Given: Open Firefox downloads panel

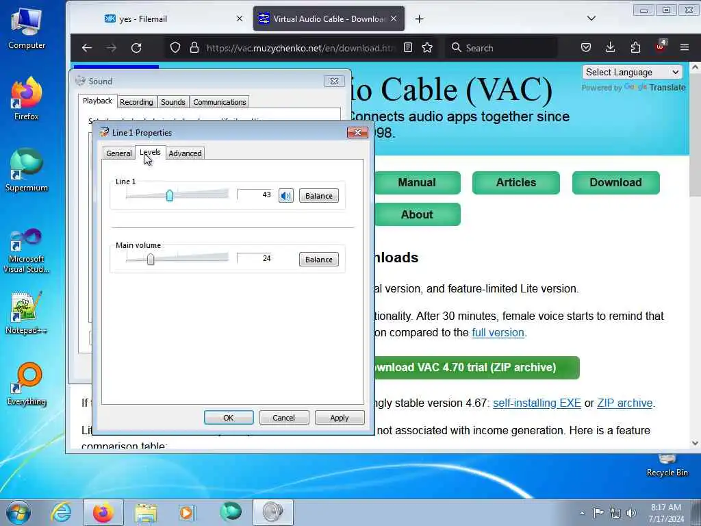Looking at the screenshot, I should coord(610,47).
